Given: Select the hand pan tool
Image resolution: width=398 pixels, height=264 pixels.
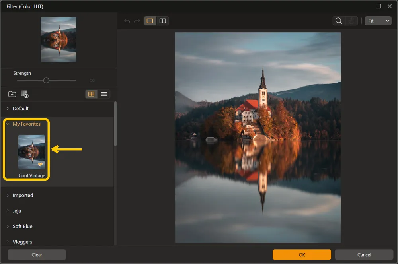Looking at the screenshot, I should 351,21.
